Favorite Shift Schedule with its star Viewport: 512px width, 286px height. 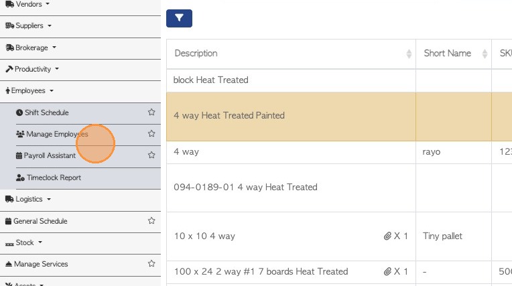click(151, 113)
